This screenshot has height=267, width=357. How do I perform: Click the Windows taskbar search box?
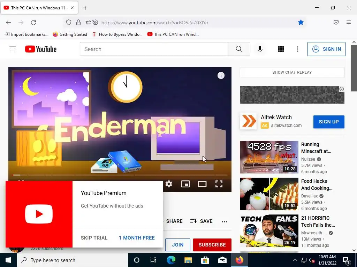(73, 260)
